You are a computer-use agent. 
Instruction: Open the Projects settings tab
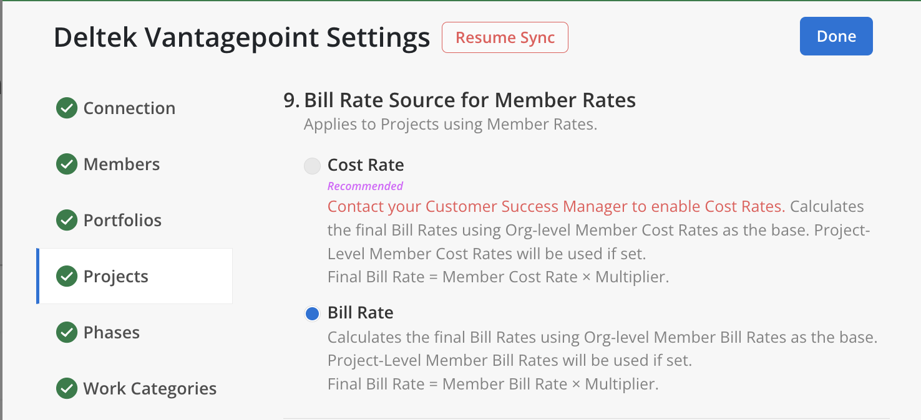coord(134,276)
